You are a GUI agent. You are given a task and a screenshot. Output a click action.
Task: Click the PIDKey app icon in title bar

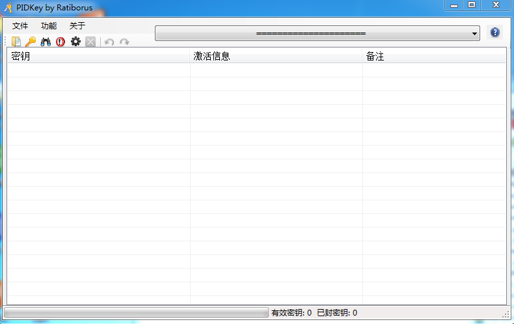coord(8,7)
